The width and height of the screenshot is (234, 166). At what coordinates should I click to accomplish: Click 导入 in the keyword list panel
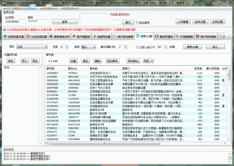(x=24, y=61)
